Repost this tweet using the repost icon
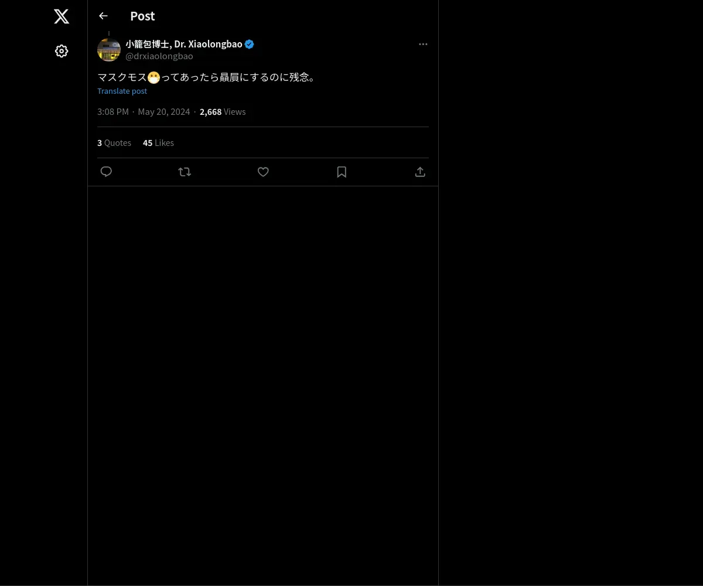The width and height of the screenshot is (703, 586). 185,172
